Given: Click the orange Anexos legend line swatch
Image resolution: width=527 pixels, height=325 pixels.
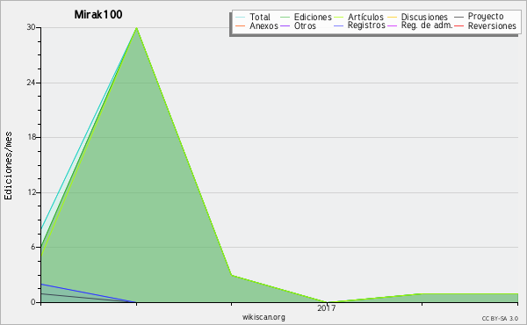Looking at the screenshot, I should (x=241, y=25).
